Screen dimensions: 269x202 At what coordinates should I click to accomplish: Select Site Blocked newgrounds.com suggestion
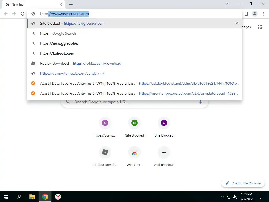point(134,23)
